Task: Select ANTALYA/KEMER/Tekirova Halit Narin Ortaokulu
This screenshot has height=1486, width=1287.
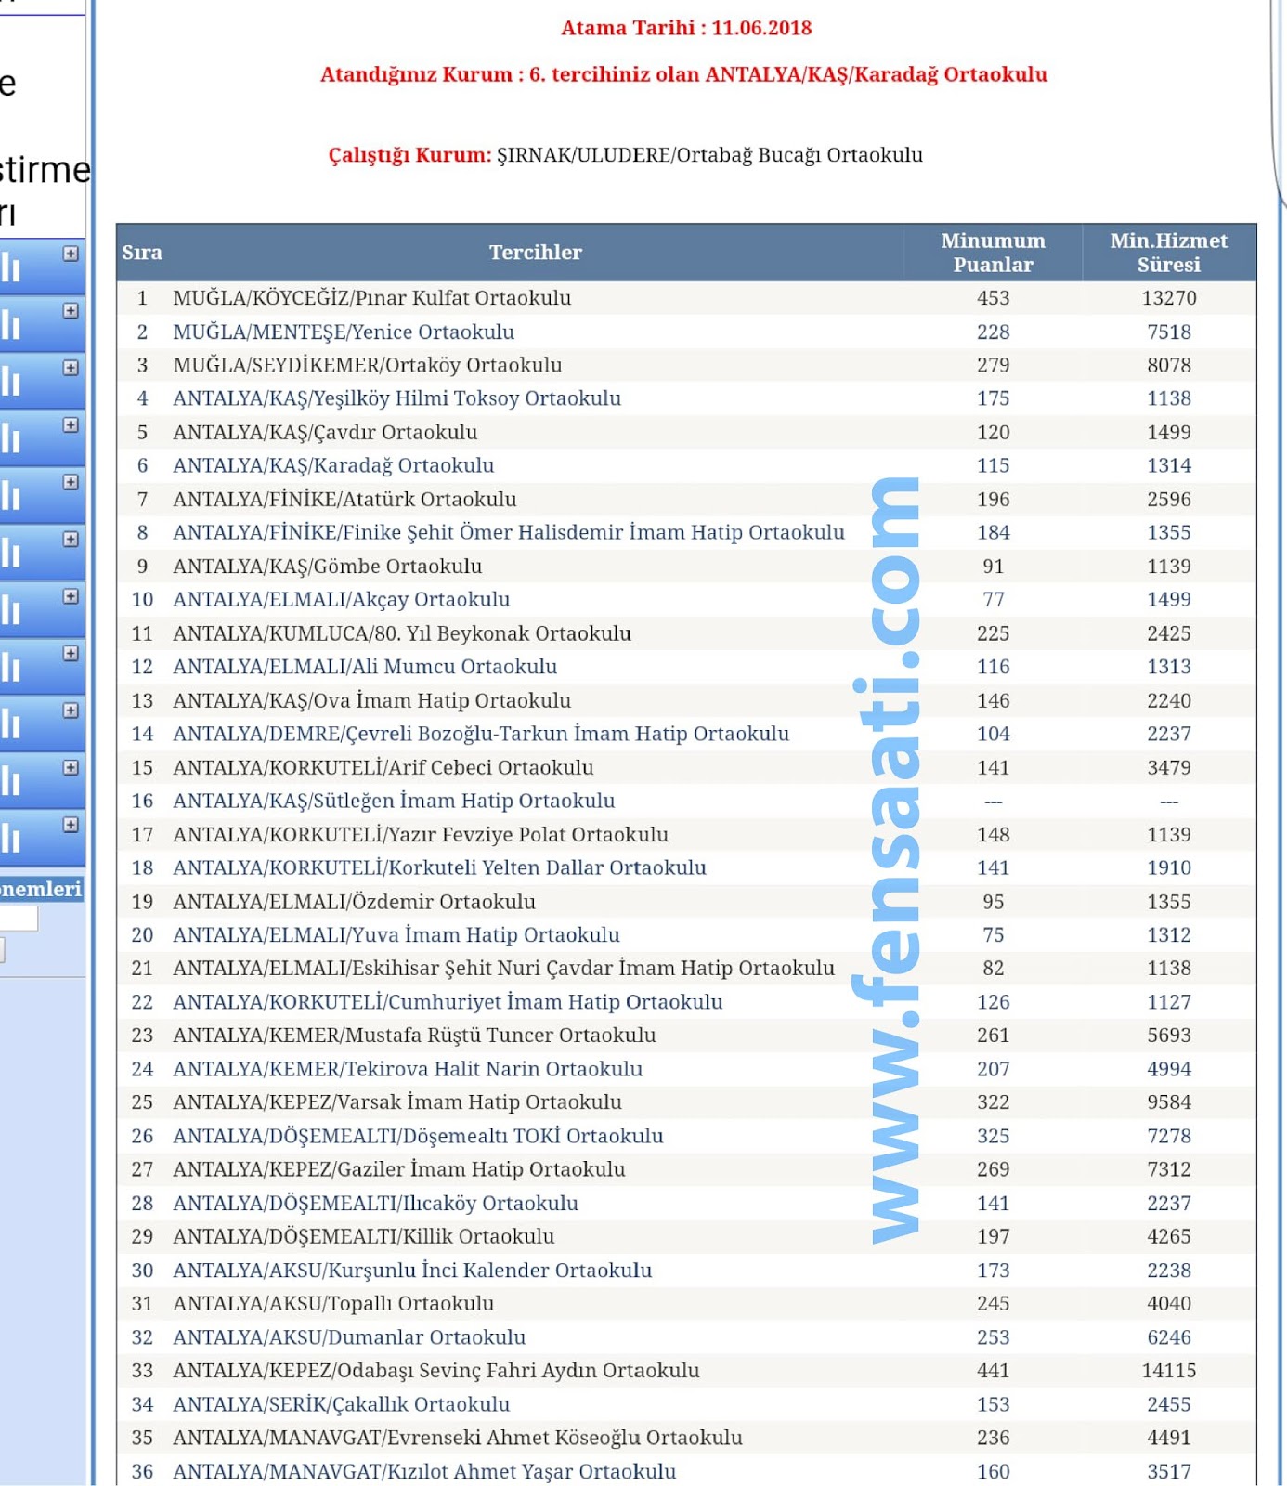Action: click(x=686, y=1069)
